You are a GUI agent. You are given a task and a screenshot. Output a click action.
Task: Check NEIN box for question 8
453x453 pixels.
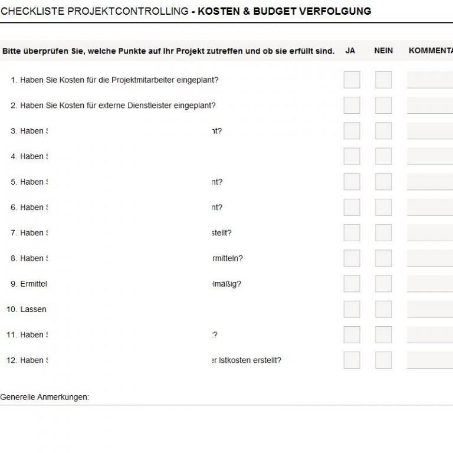[383, 258]
